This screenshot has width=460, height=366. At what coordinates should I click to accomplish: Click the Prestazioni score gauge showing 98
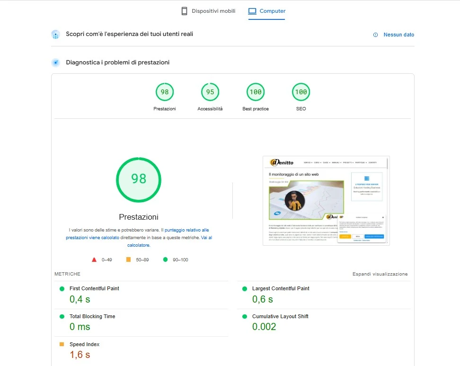165,92
